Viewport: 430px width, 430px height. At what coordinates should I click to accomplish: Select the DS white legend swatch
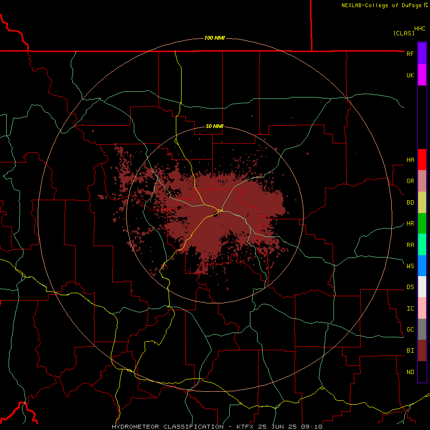422,287
